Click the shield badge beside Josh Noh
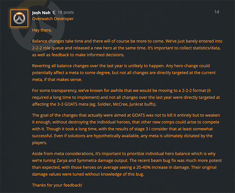 (53, 12)
